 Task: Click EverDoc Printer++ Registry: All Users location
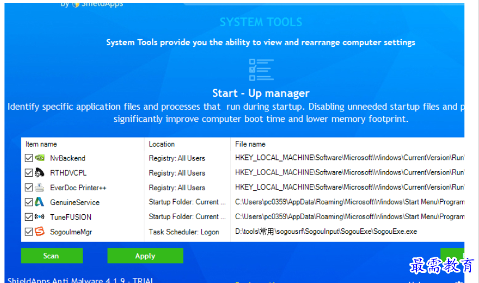point(177,187)
